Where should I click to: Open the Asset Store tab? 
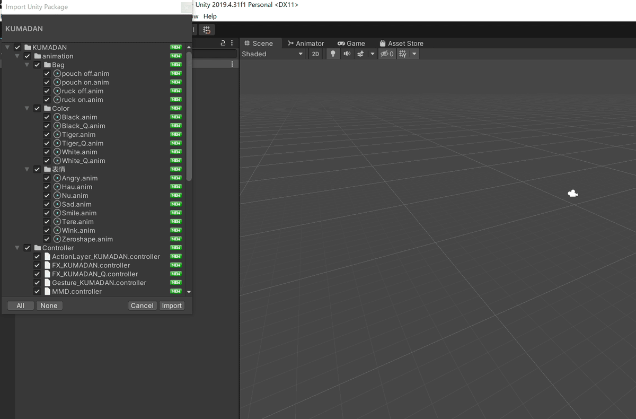[401, 43]
